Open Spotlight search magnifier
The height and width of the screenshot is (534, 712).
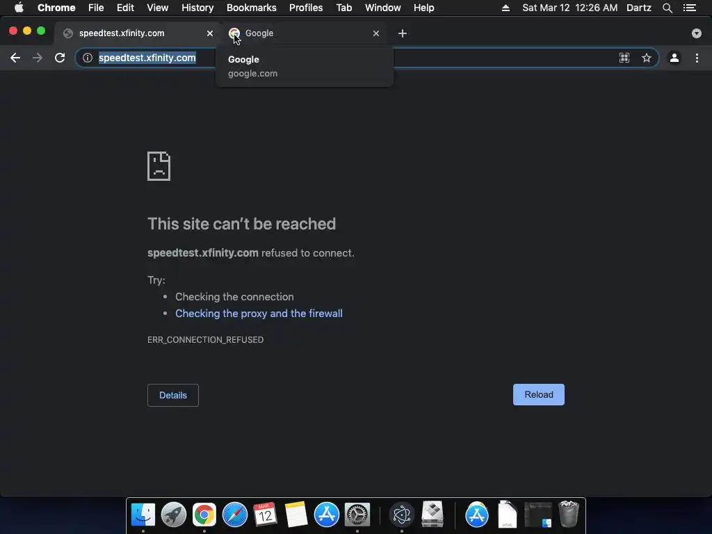click(667, 8)
